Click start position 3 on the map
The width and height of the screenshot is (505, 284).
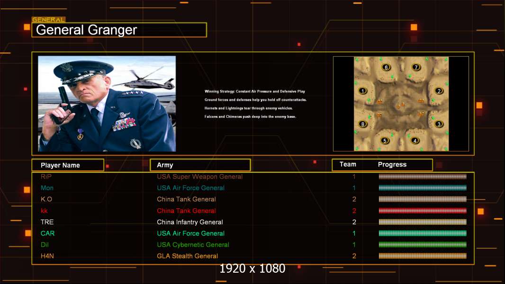tap(439, 124)
